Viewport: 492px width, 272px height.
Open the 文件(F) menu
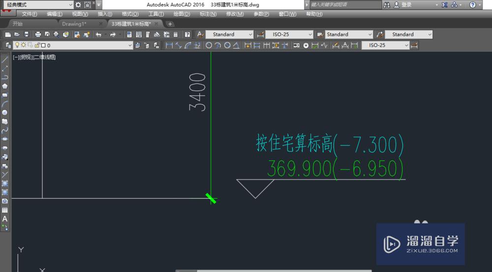point(30,14)
